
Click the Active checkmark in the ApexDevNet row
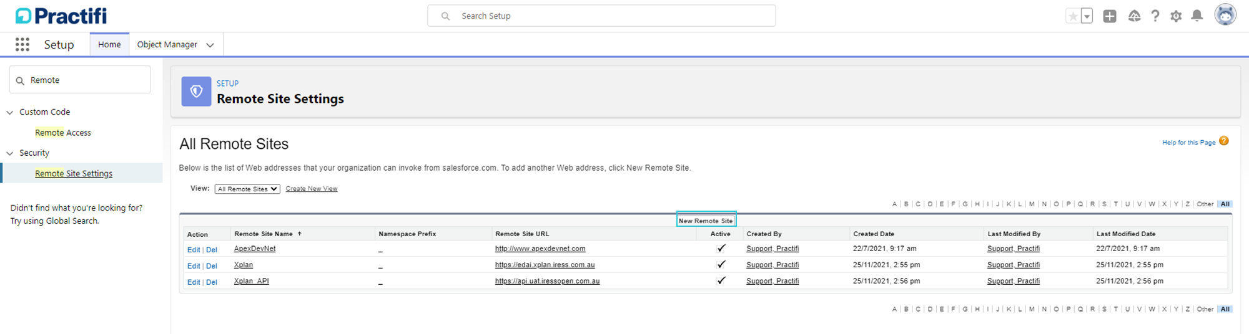coord(721,248)
